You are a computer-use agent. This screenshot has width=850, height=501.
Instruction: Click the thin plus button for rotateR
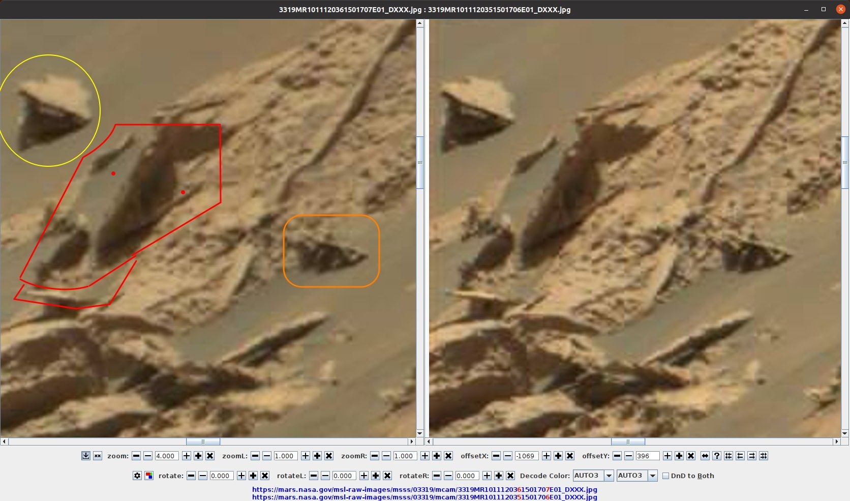coord(487,476)
